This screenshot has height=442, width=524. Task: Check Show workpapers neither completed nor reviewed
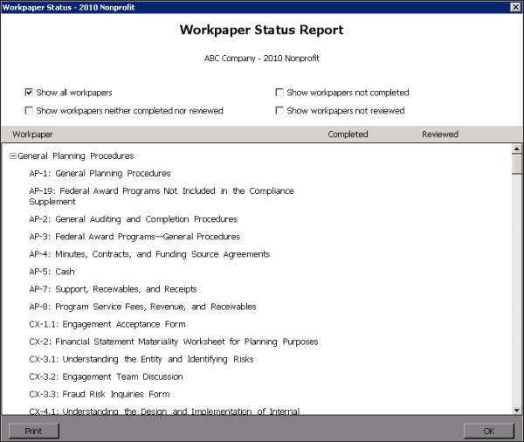click(29, 111)
